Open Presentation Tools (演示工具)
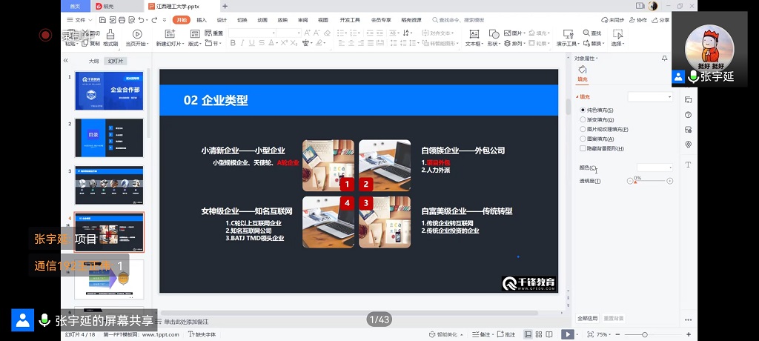 point(568,38)
